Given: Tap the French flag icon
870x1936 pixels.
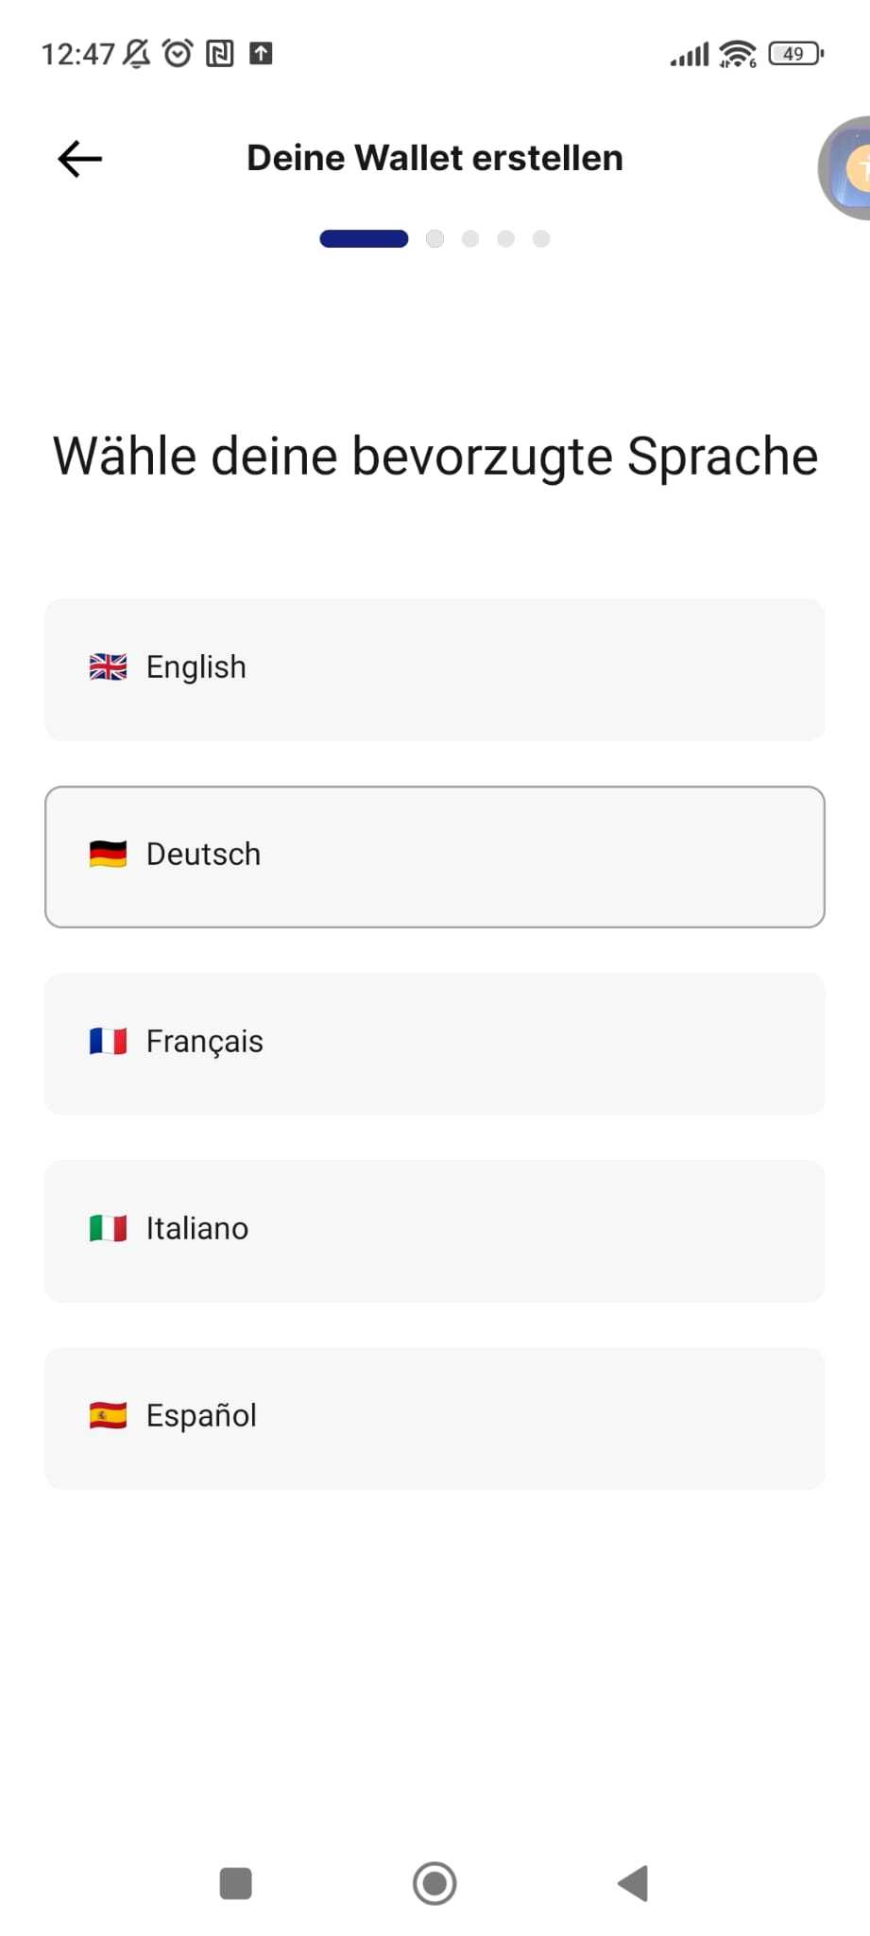Looking at the screenshot, I should (108, 1042).
